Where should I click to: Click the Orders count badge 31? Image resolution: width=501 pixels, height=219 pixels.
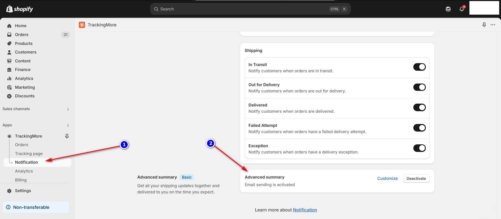tap(65, 35)
